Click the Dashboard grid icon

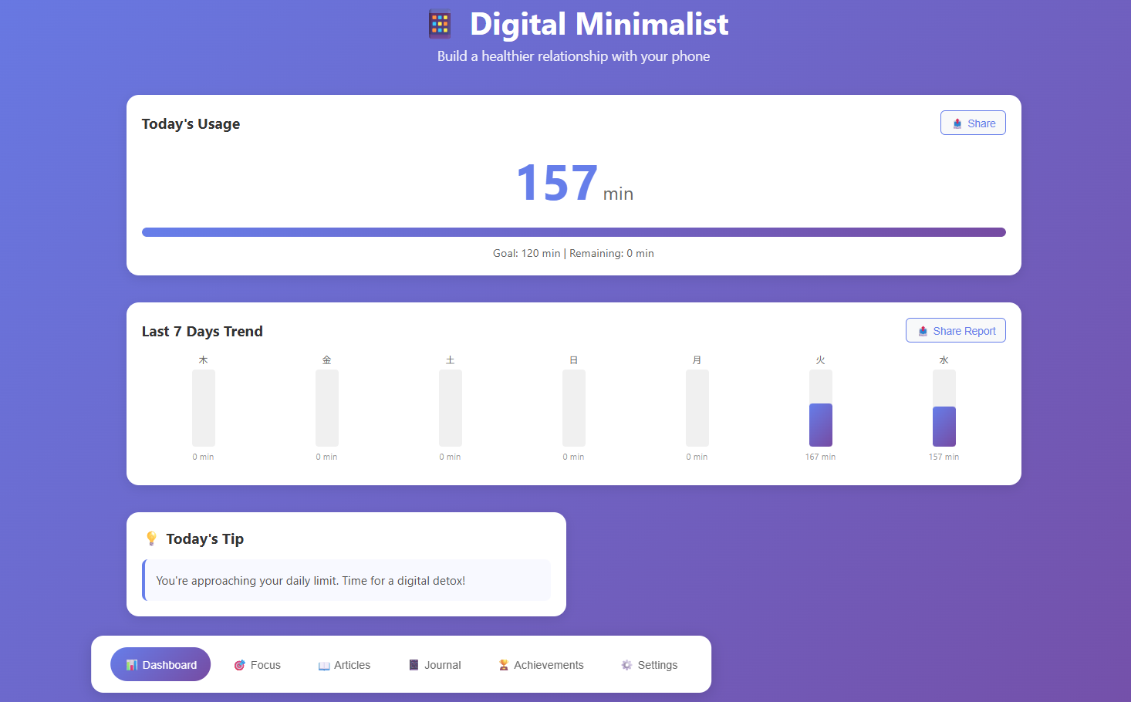tap(133, 664)
